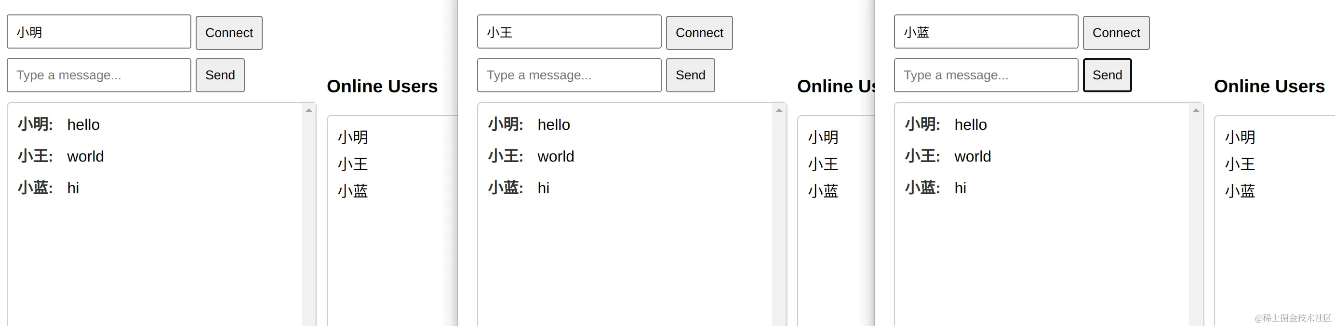Select 小王 in first window's online users
The height and width of the screenshot is (326, 1335).
pos(353,164)
